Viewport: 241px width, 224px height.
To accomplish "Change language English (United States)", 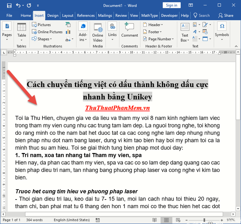I will point(72,220).
